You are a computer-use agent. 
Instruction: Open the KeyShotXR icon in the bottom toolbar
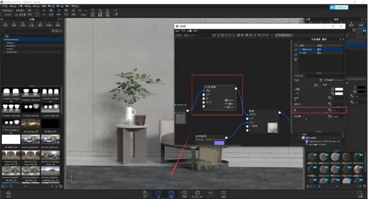[197, 194]
